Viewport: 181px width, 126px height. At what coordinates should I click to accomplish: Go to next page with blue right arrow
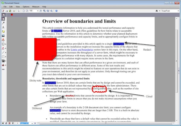click(35, 123)
